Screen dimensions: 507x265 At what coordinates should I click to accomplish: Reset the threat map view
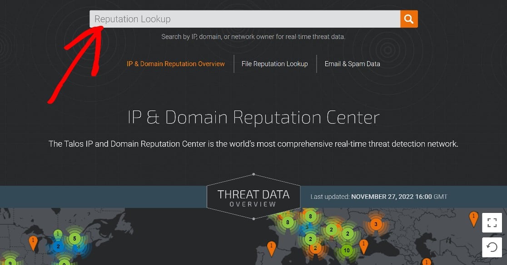coord(492,247)
